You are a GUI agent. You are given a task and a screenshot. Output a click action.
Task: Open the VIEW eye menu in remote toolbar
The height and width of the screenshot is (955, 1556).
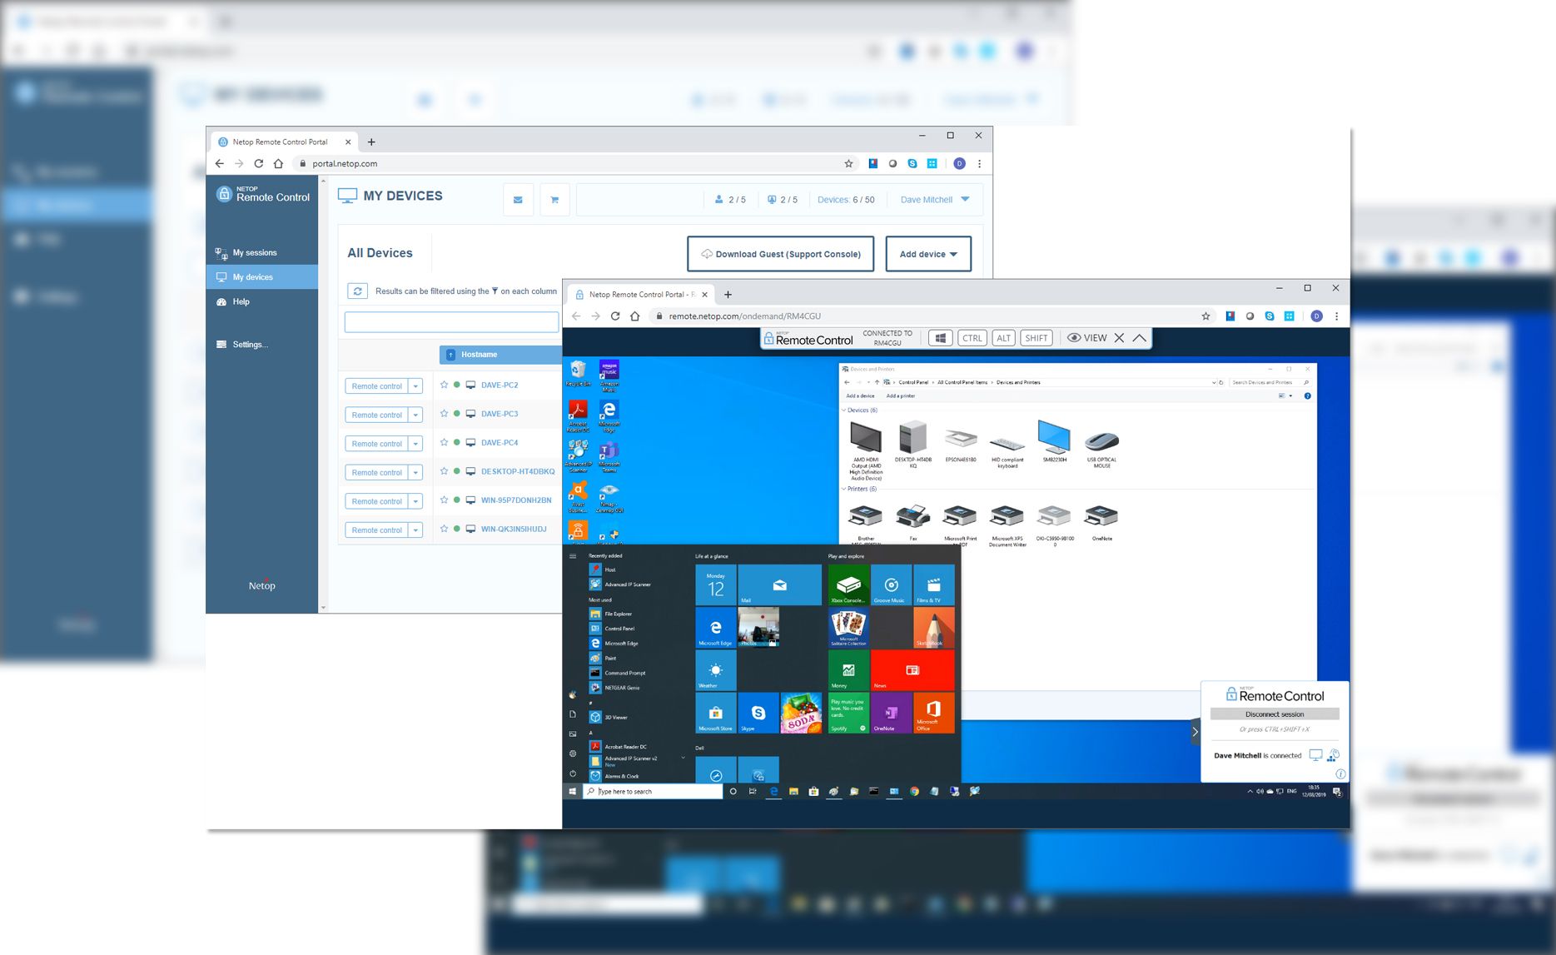[1087, 338]
